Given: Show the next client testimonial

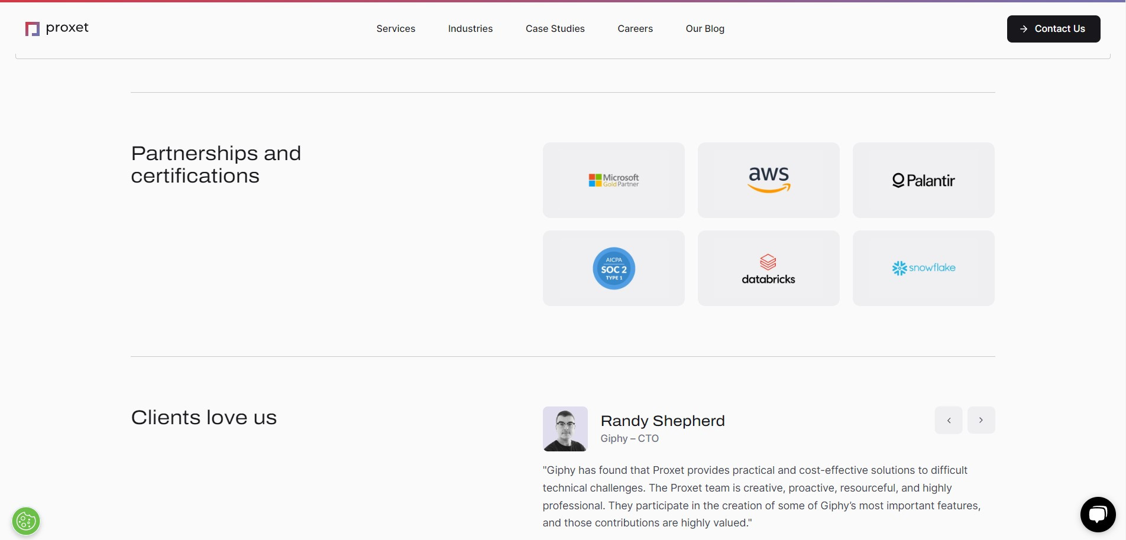Looking at the screenshot, I should pyautogui.click(x=981, y=420).
